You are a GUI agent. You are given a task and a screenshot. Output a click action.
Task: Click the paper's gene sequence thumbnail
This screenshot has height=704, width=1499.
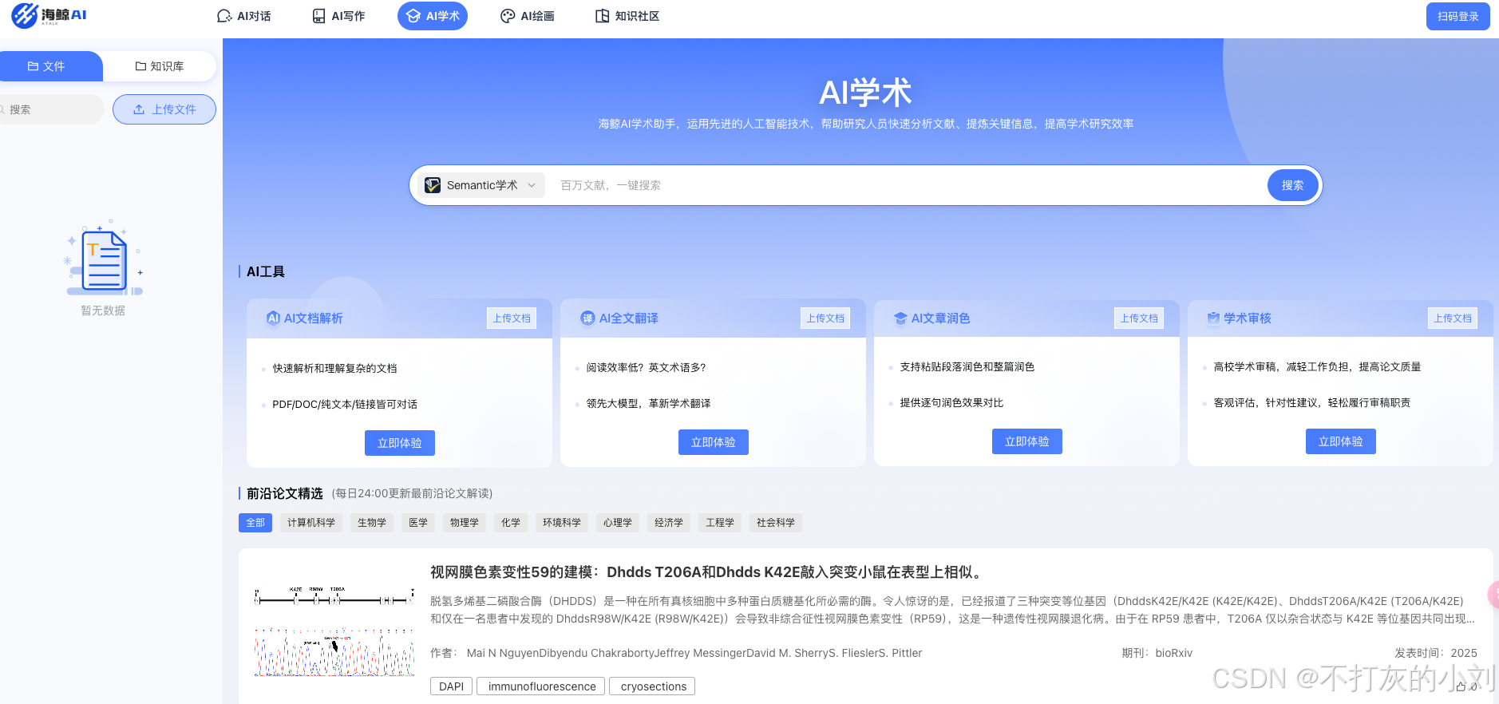[334, 632]
